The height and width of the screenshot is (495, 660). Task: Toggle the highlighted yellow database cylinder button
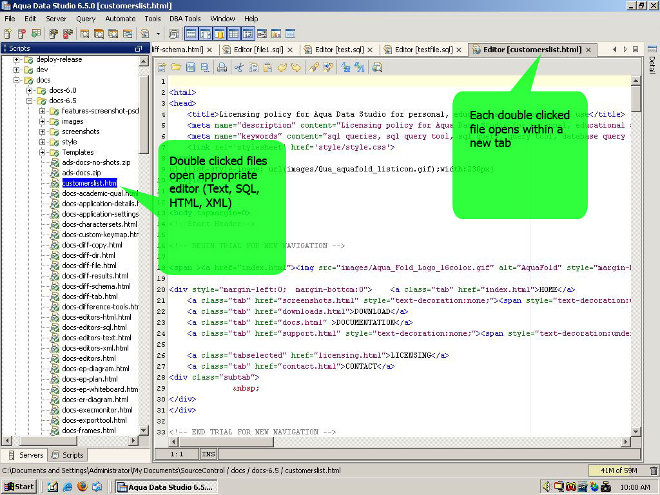click(219, 34)
